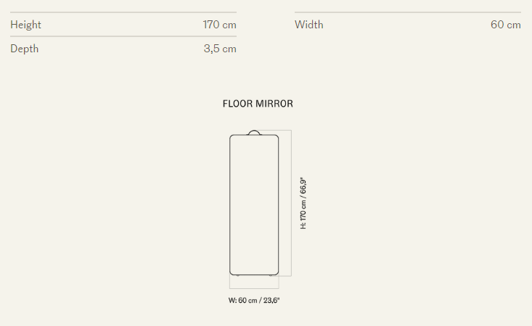Click the 3,5 cm depth value
Viewport: 532px width, 326px height.
pyautogui.click(x=220, y=49)
